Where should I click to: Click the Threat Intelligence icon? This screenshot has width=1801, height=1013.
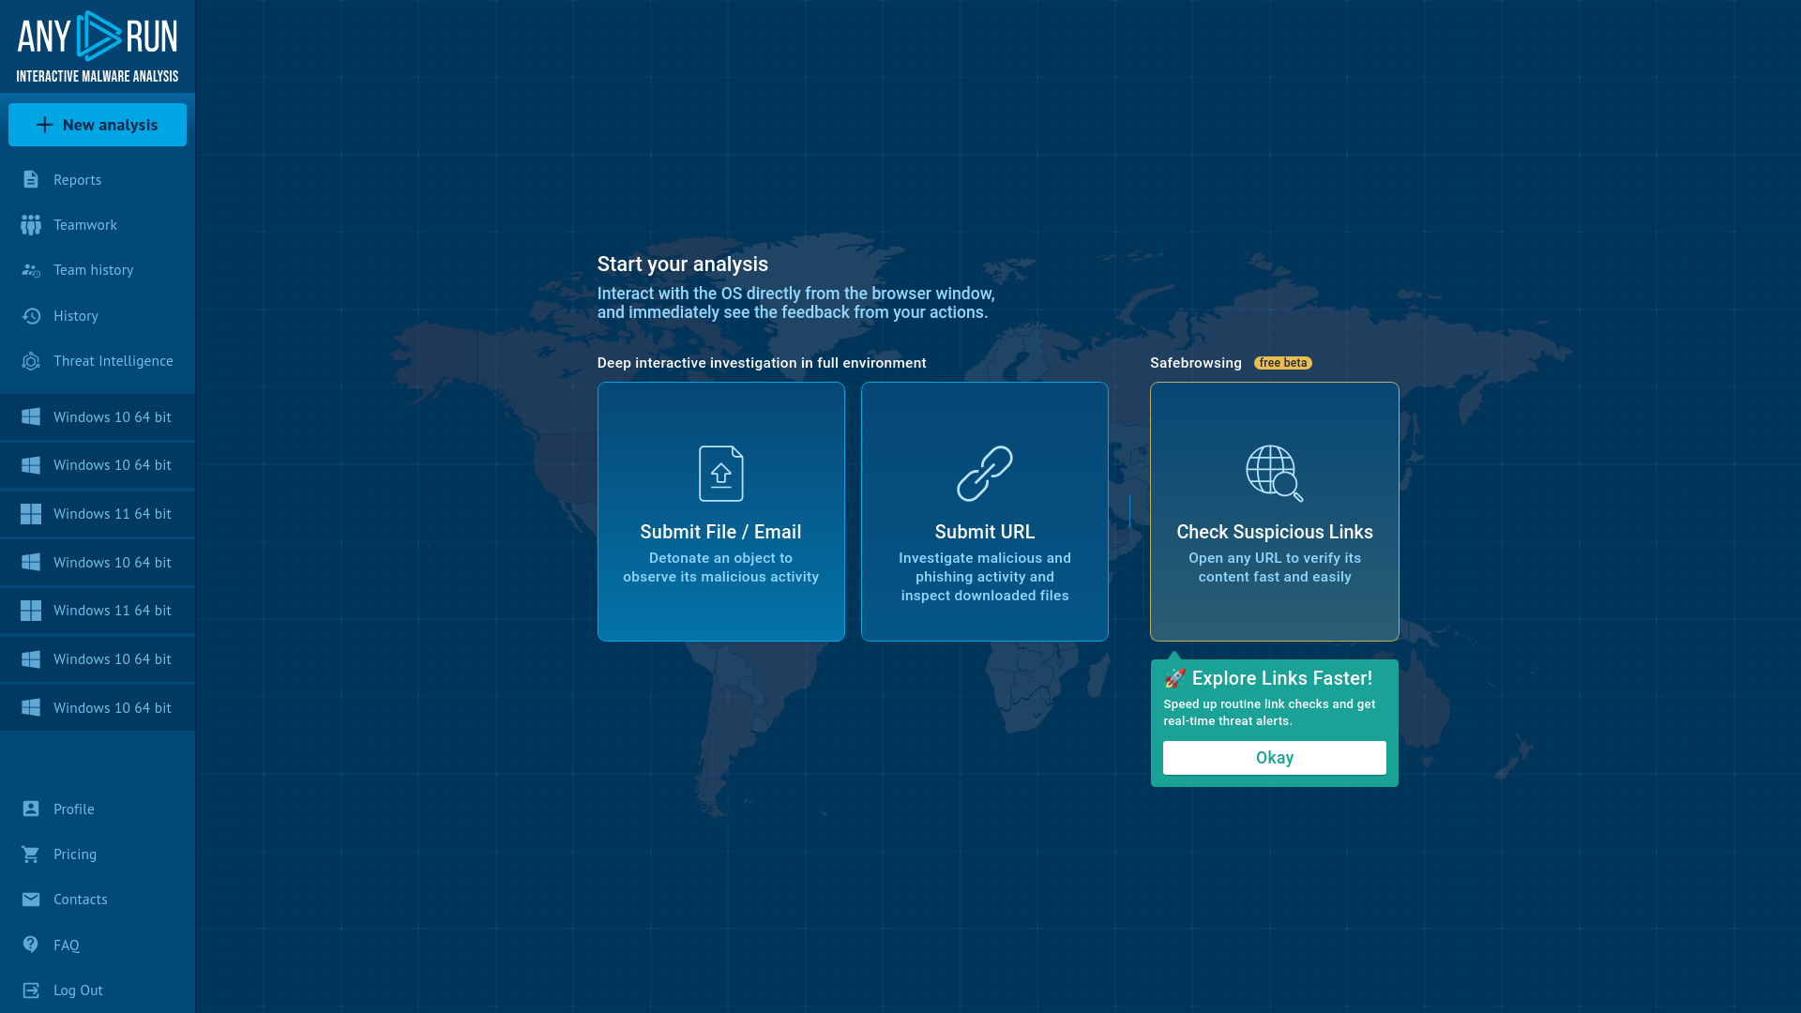click(x=31, y=361)
